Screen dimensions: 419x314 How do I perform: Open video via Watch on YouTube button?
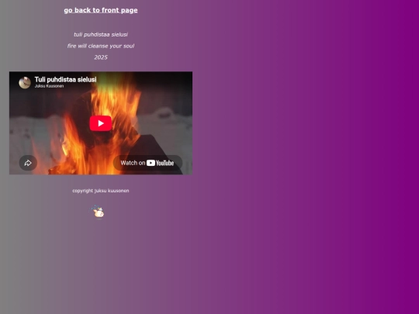[x=147, y=163]
